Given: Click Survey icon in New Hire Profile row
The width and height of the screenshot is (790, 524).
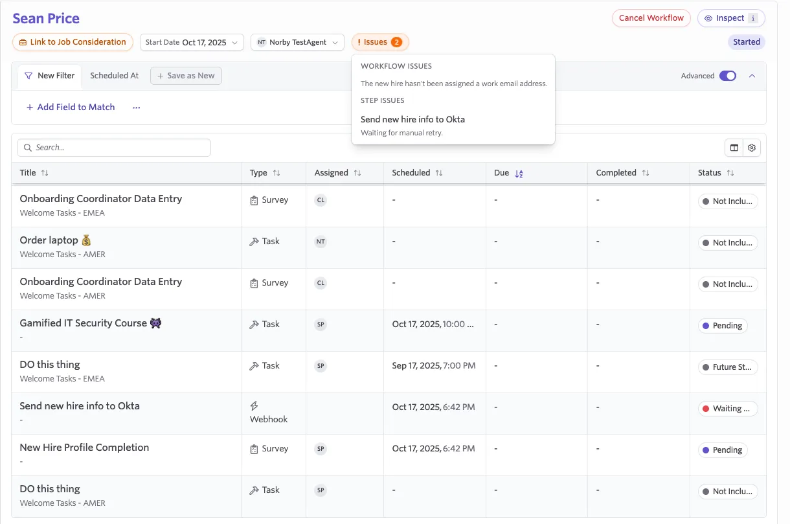Looking at the screenshot, I should click(254, 449).
